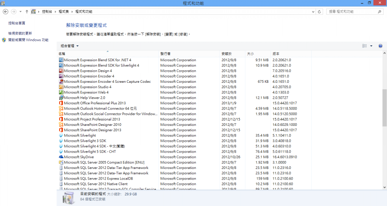Image resolution: width=387 pixels, height=206 pixels.
Task: Go to 控制台首頁 link
Action: (x=17, y=23)
